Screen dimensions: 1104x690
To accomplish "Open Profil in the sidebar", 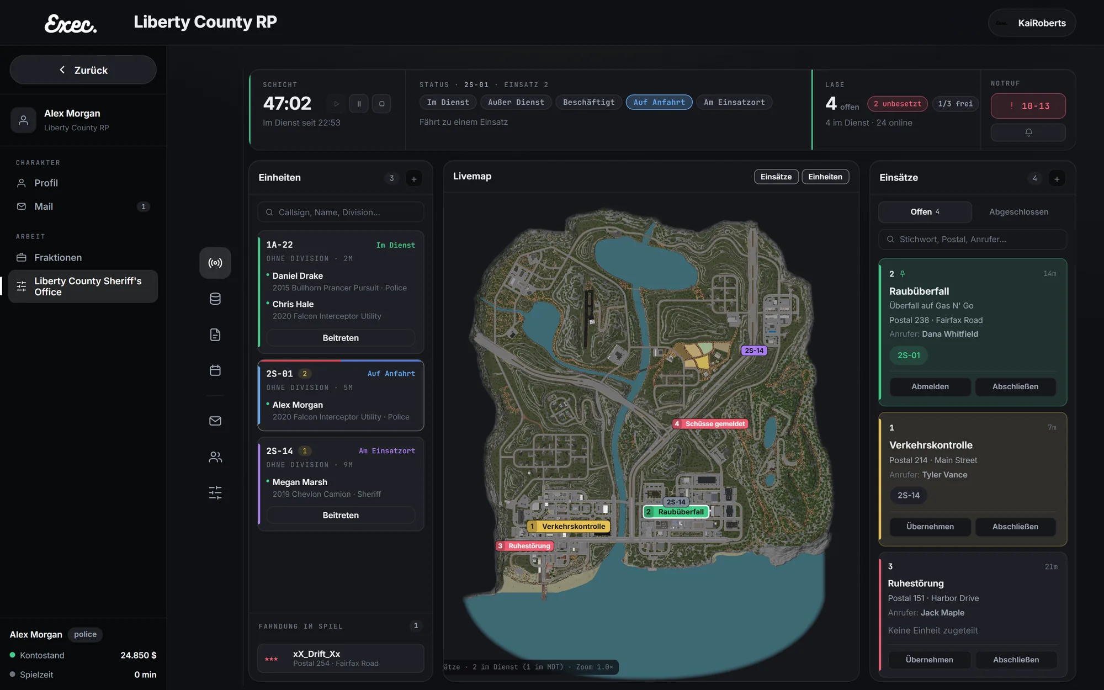I will pyautogui.click(x=83, y=183).
